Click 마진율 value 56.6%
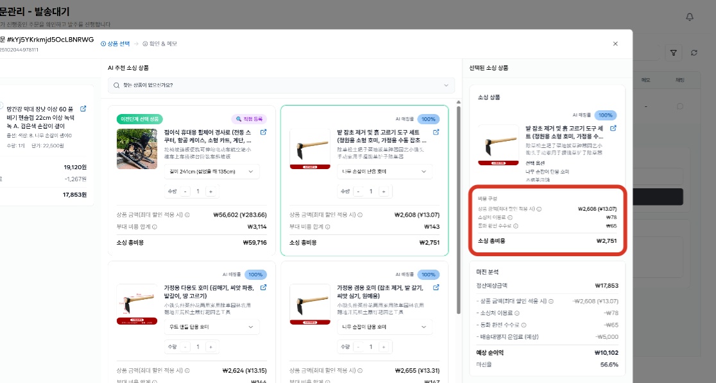 click(x=609, y=365)
